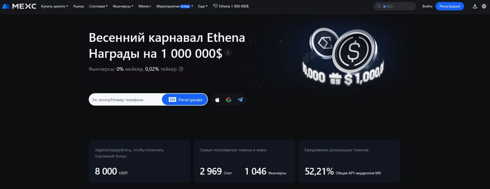Click the top-right Регистрация button

(450, 6)
